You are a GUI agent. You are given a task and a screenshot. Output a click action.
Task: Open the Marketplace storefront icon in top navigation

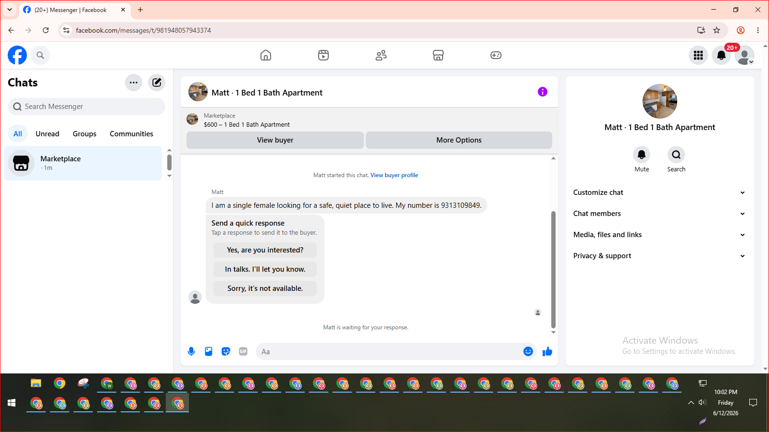[438, 55]
